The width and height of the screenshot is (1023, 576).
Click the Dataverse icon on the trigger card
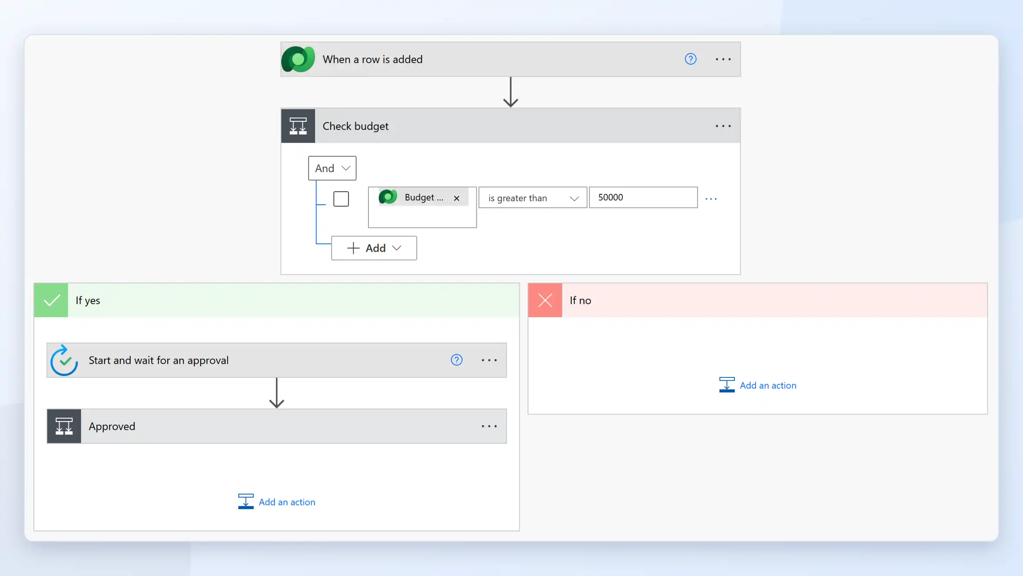coord(298,59)
